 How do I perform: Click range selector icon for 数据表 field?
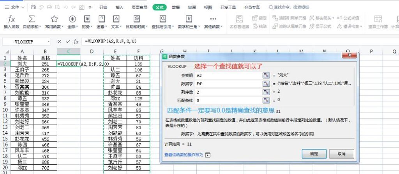pyautogui.click(x=266, y=84)
